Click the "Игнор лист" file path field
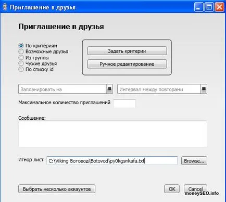The image size is (226, 202). point(112,161)
